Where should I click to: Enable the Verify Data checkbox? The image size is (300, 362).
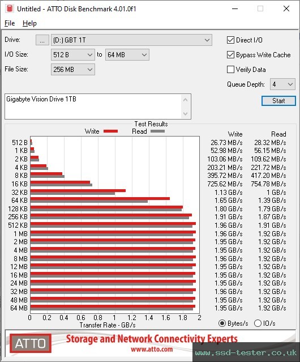230,70
